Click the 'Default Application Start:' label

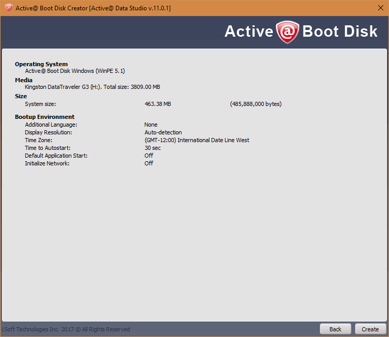point(56,156)
